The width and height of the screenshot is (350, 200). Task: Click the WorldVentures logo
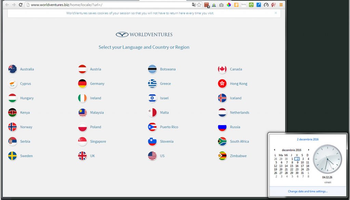point(144,35)
